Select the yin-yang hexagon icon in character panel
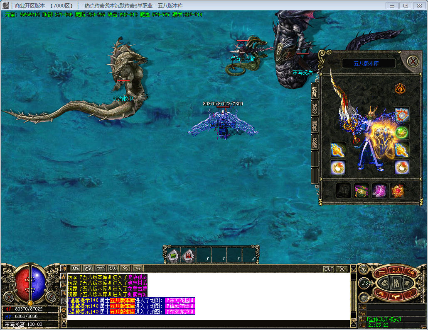 click(400, 89)
